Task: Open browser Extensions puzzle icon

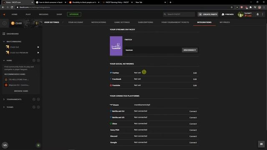Action: click(x=250, y=7)
